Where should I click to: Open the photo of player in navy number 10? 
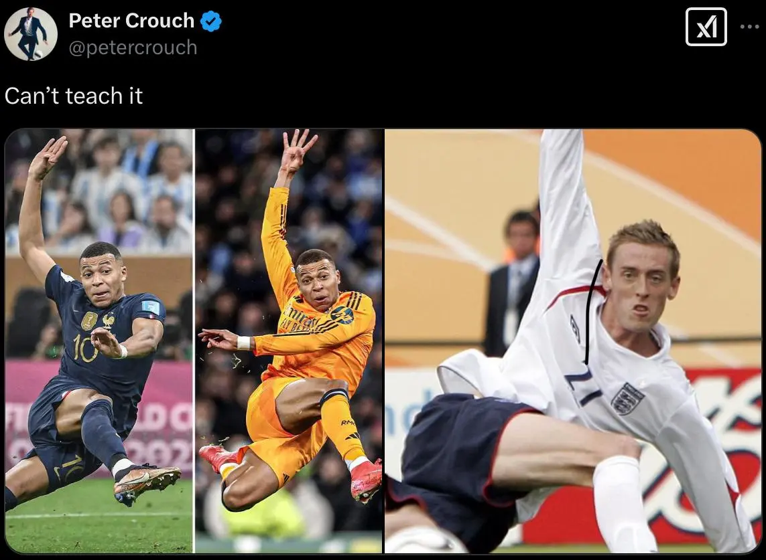click(x=99, y=341)
